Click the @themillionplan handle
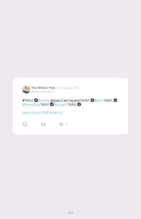The height and width of the screenshot is (219, 141). 43,91
